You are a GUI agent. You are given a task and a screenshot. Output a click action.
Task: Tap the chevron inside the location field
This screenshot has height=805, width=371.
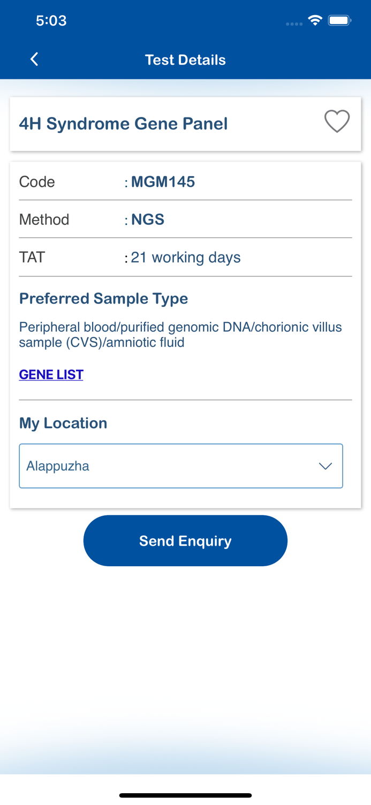pyautogui.click(x=325, y=465)
